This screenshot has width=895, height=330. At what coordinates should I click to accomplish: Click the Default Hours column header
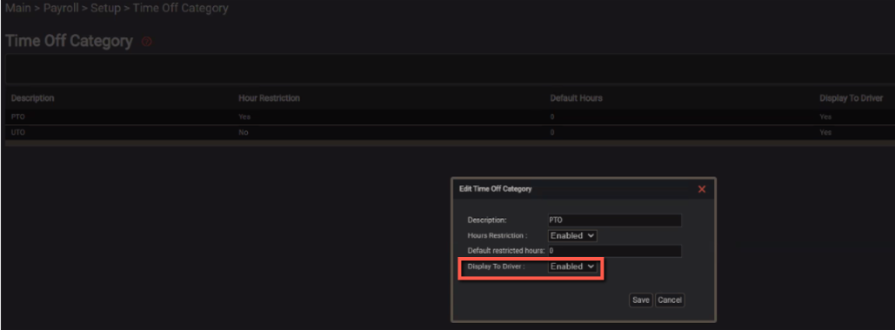pyautogui.click(x=576, y=98)
